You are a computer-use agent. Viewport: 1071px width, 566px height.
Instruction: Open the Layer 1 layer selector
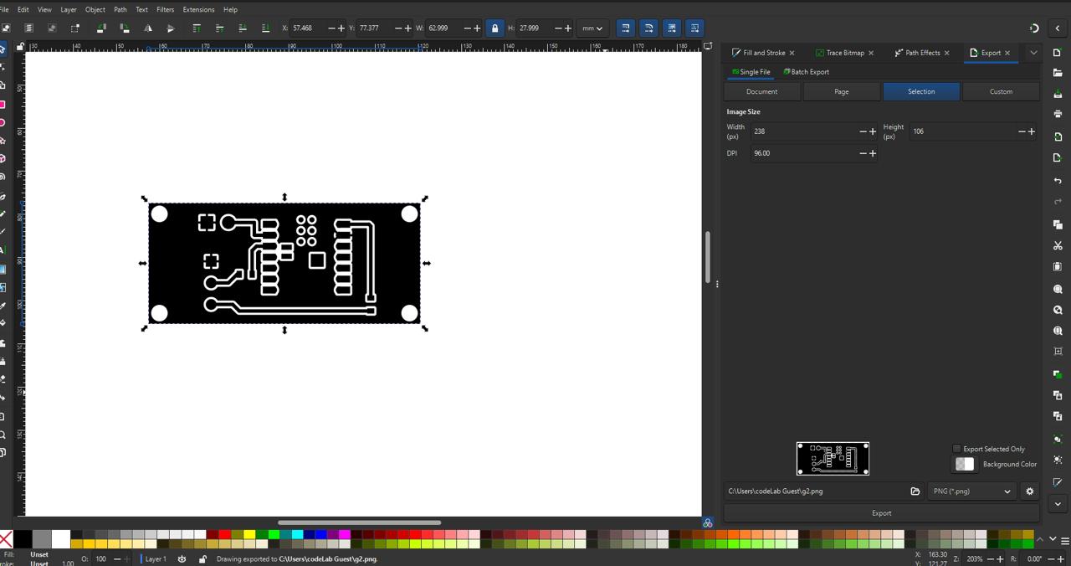(x=156, y=558)
